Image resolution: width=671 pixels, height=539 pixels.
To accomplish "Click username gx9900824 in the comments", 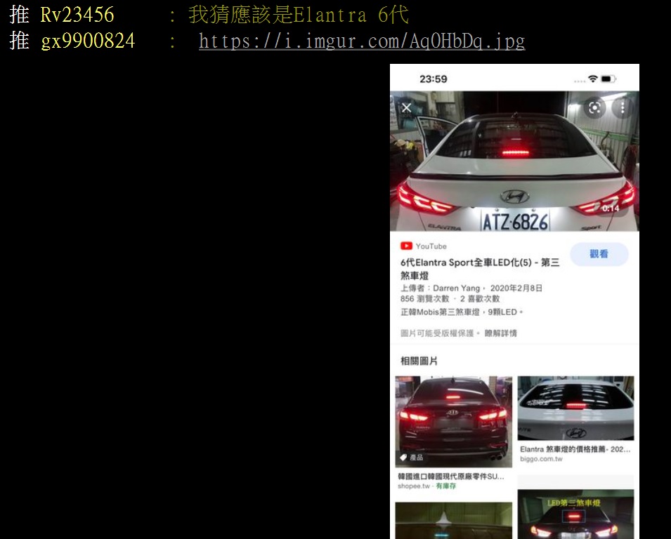I will pyautogui.click(x=88, y=41).
